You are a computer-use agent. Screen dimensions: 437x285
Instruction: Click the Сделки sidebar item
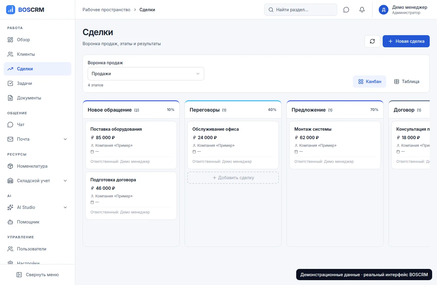(x=37, y=69)
